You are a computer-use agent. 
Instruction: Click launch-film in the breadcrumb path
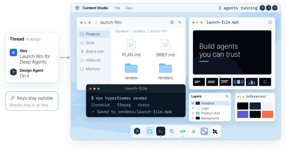[158, 31]
